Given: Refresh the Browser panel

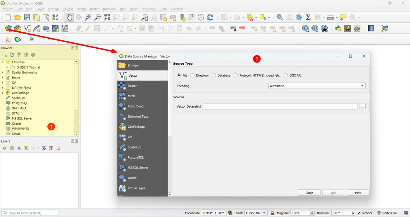Looking at the screenshot, I should [12, 55].
